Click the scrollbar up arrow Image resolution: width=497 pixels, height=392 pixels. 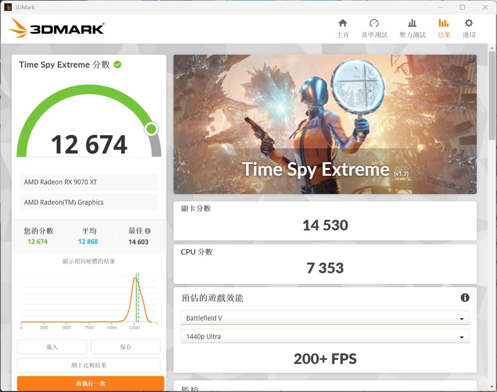(x=492, y=48)
